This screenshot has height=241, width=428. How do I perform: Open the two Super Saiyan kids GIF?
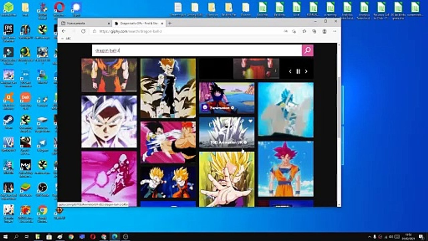pyautogui.click(x=168, y=182)
